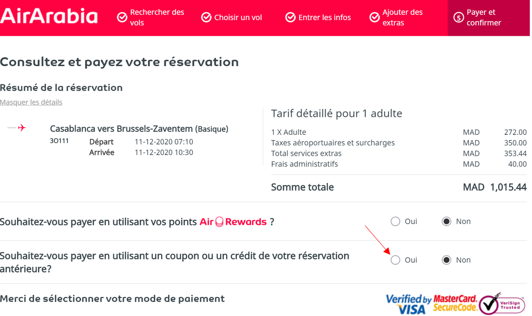Collapse details via Masquer les détails
Viewport: 532px width, 316px height.
point(31,102)
